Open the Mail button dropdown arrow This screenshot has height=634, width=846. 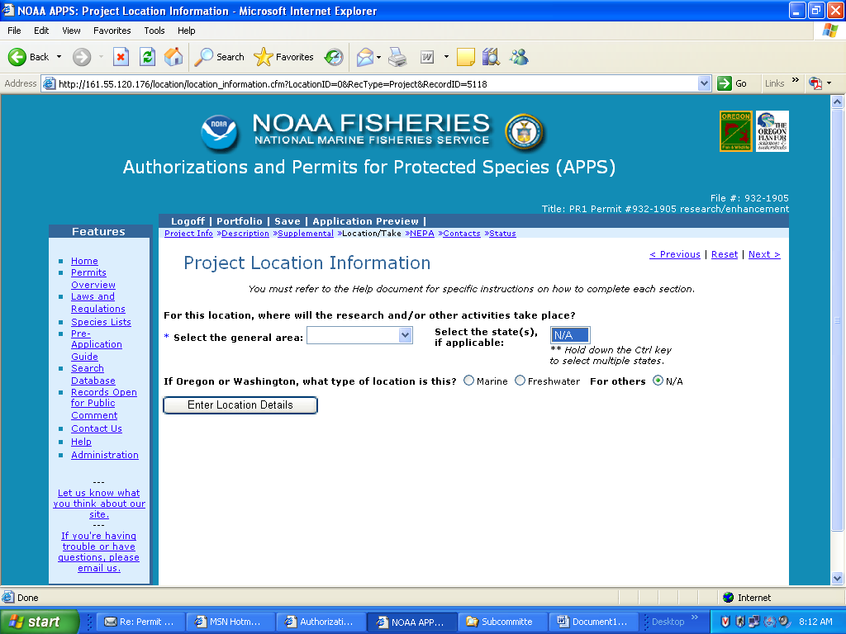[x=378, y=57]
